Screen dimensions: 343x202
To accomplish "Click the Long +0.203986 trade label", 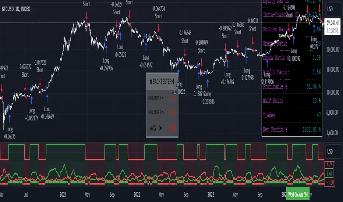I will point(208,98).
